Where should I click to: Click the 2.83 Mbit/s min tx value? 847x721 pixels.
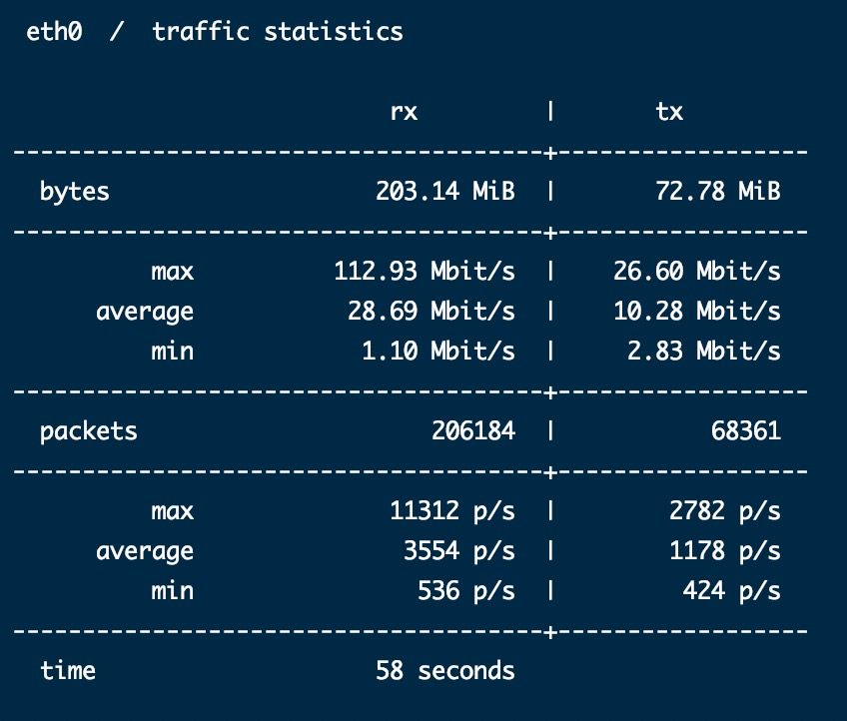tap(704, 351)
